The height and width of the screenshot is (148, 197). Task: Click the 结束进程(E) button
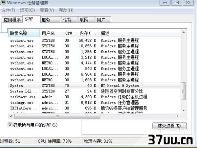[169, 126]
